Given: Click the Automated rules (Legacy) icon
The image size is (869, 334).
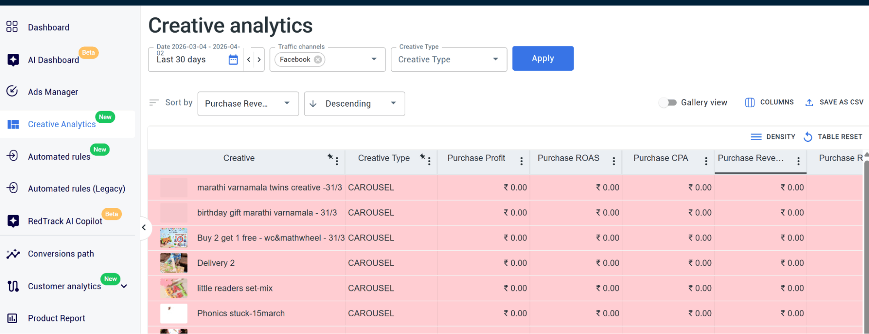Looking at the screenshot, I should coord(12,188).
